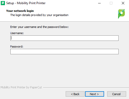Click the PaperCut logo in header
The width and height of the screenshot is (129, 99).
(x=121, y=14)
